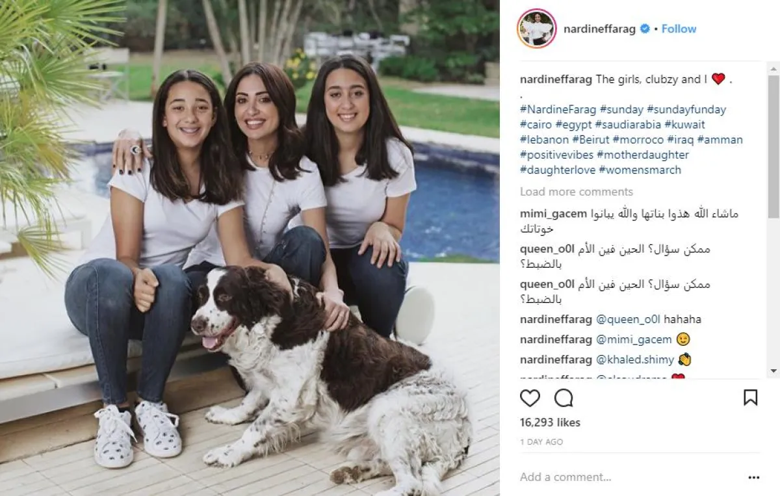This screenshot has width=780, height=496.
Task: Click the scrollbar down arrow
Action: pyautogui.click(x=773, y=371)
